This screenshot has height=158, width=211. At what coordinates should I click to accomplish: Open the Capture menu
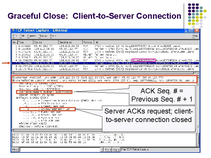coord(31,36)
